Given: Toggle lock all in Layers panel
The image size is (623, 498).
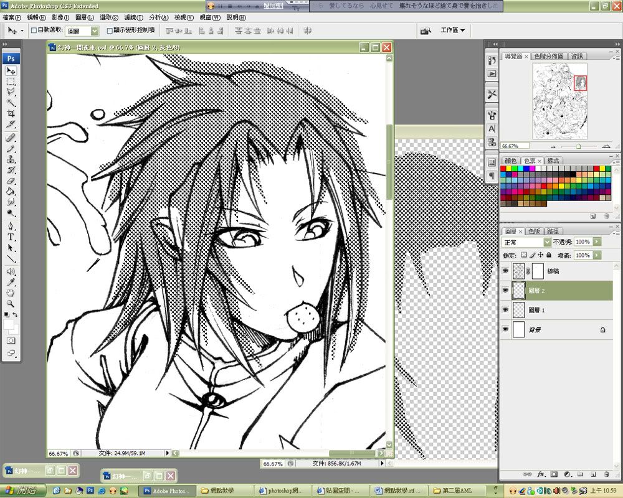Looking at the screenshot, I should [x=549, y=255].
